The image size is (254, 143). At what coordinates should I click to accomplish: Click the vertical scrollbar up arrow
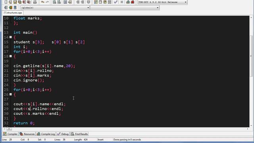coord(251,17)
